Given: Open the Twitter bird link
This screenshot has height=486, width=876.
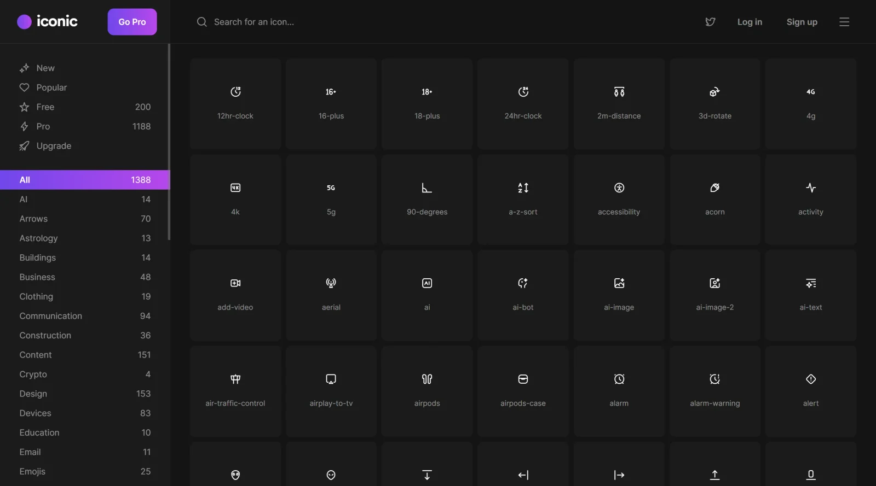Looking at the screenshot, I should (x=710, y=22).
